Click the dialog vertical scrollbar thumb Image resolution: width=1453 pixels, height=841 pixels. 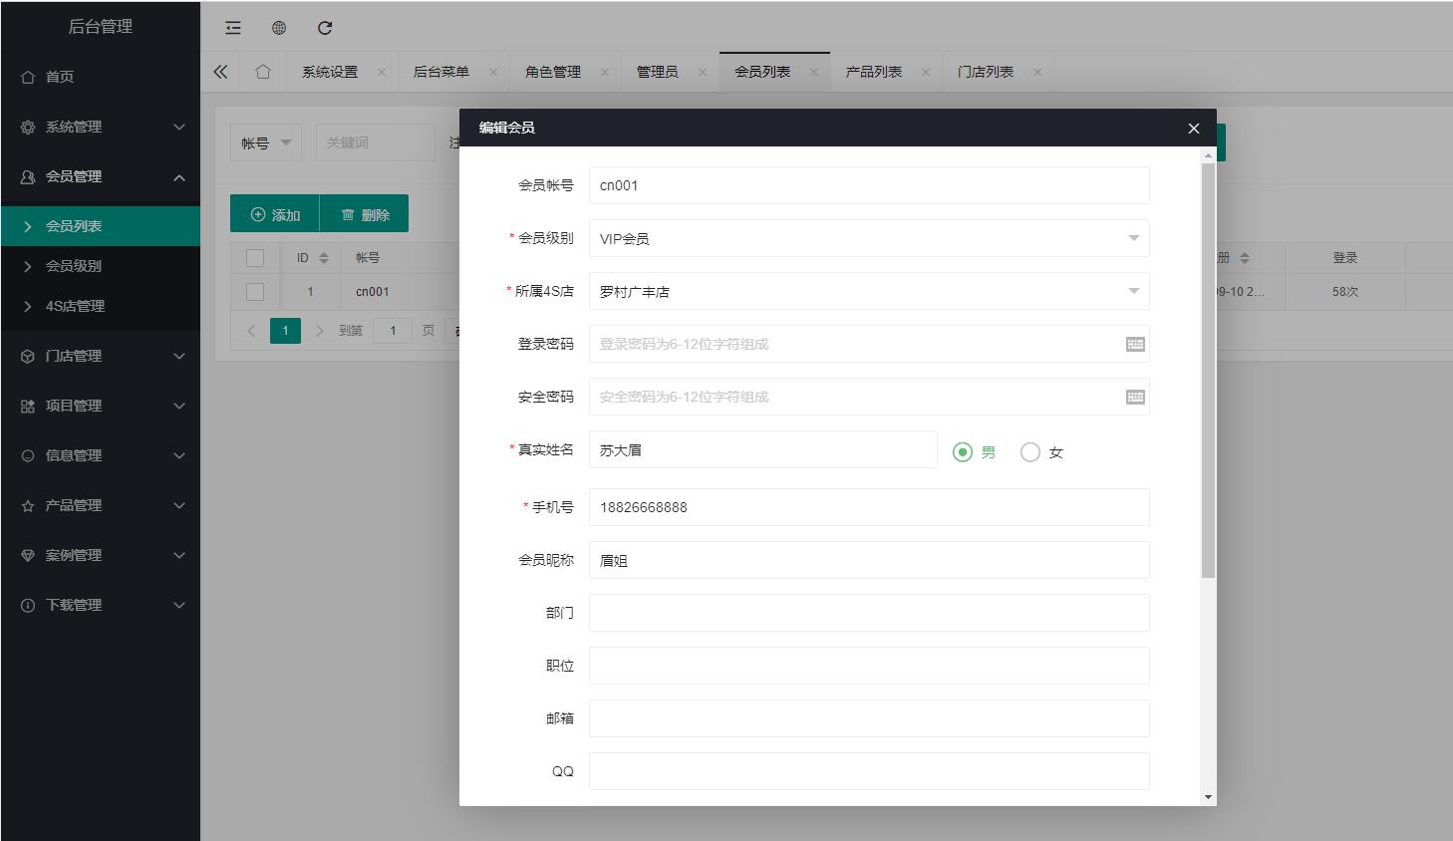(x=1208, y=371)
